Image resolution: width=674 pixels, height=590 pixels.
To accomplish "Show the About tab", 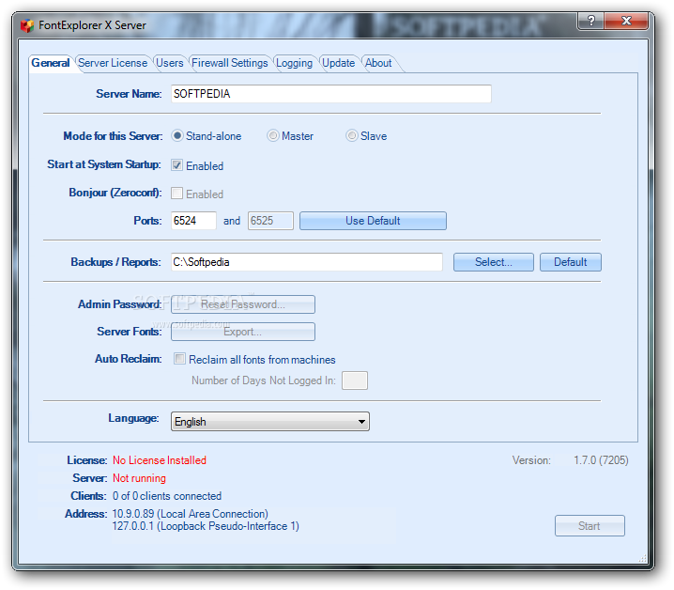I will [378, 63].
